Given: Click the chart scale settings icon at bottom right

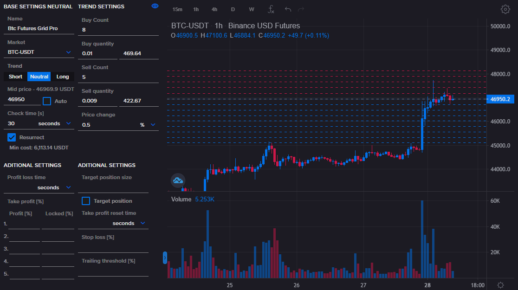Looking at the screenshot, I should pyautogui.click(x=500, y=285).
